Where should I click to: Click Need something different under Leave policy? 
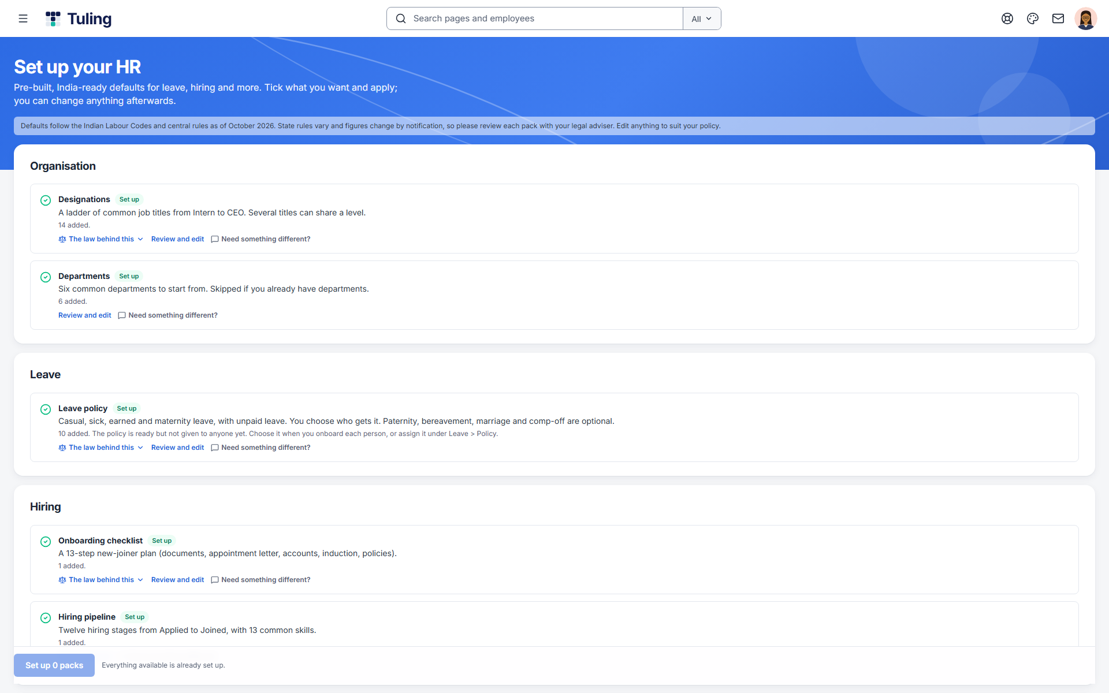click(x=260, y=448)
